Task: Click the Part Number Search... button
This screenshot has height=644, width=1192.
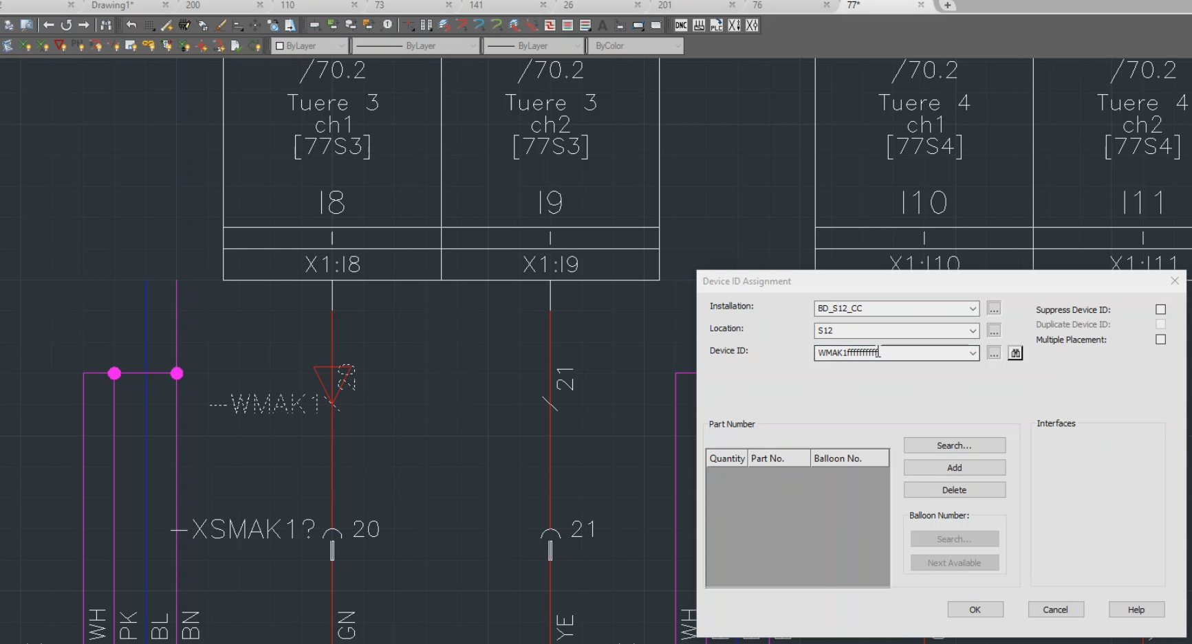Action: pos(954,445)
